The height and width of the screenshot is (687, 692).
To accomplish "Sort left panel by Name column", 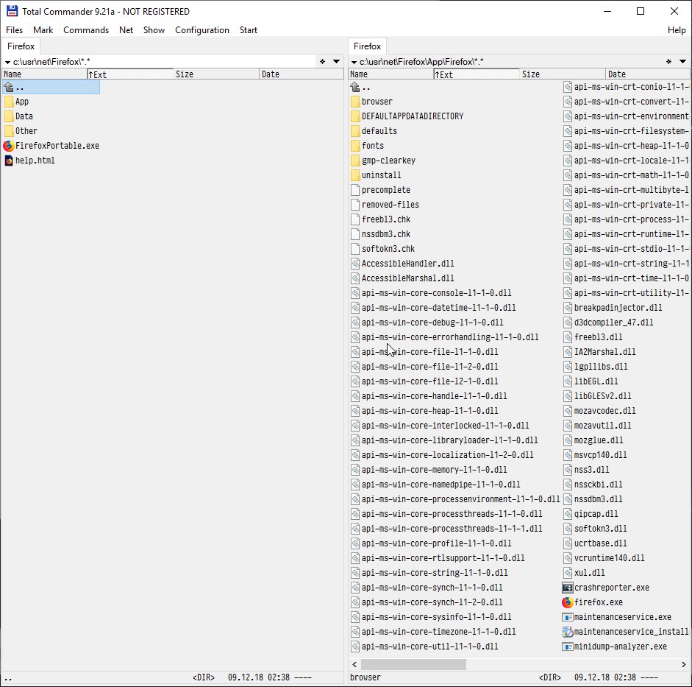I will click(x=45, y=74).
